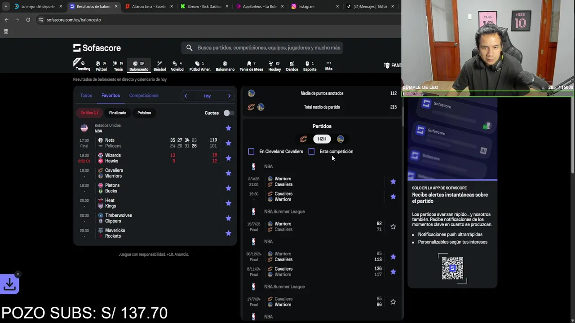This screenshot has height=323, width=575.
Task: Select the Béisbol sport icon
Action: (159, 66)
